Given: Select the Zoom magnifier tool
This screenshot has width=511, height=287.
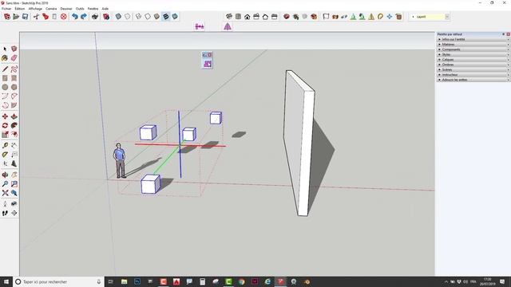Looking at the screenshot, I should 5,184.
